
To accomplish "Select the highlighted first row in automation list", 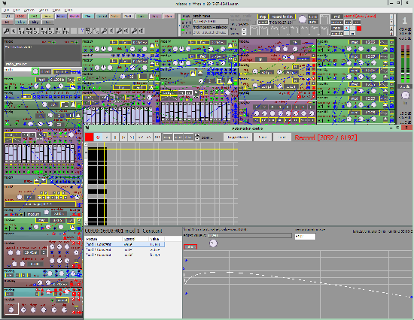I will point(125,244).
